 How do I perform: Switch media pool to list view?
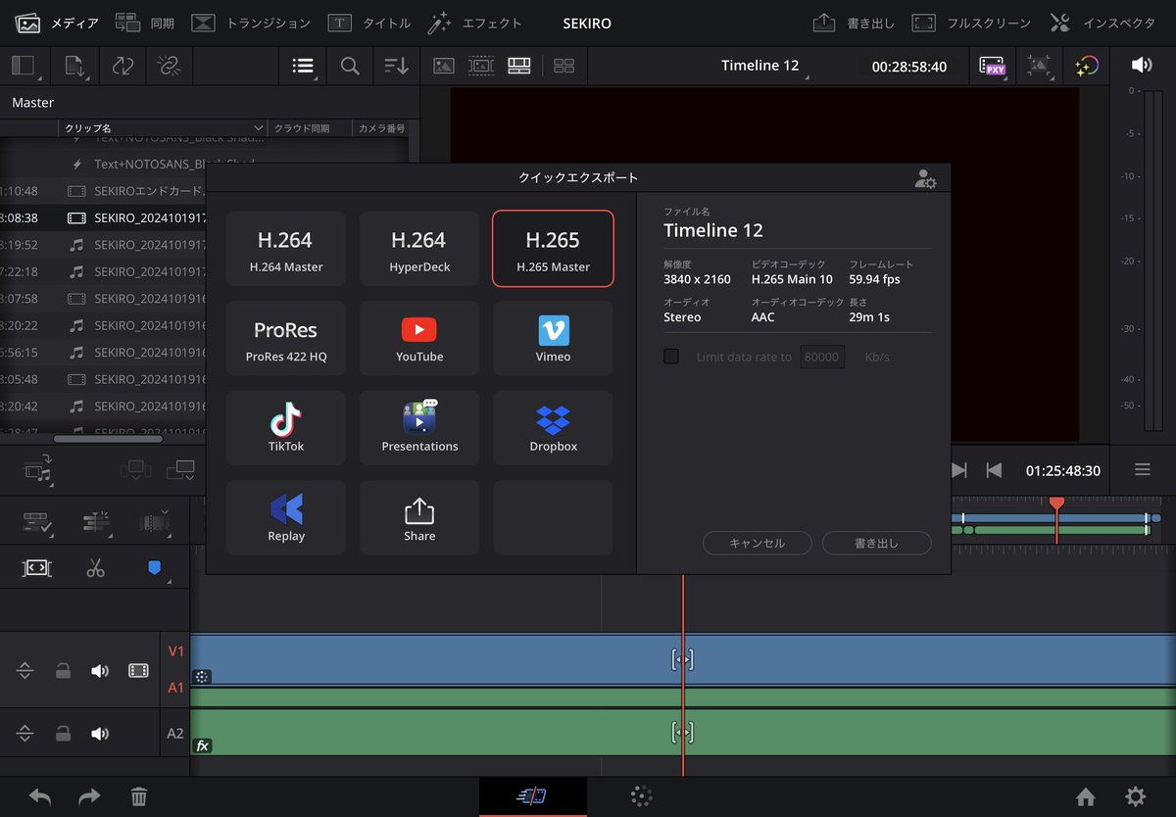[x=303, y=66]
